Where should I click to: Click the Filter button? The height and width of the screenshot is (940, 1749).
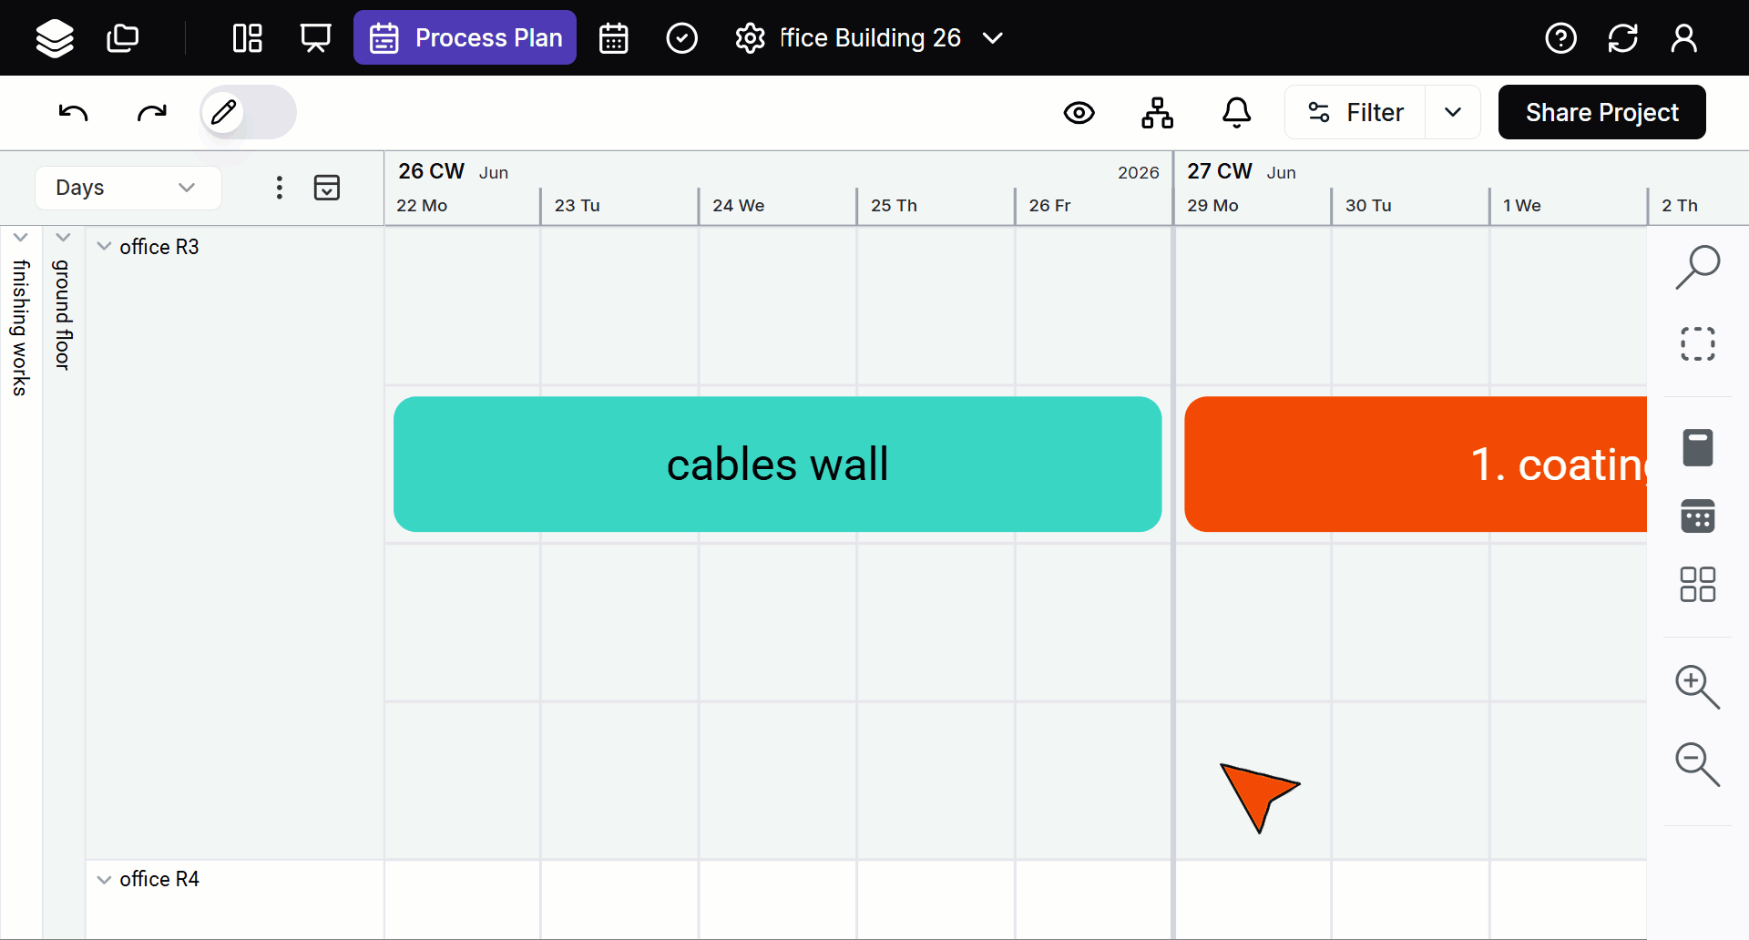point(1355,112)
